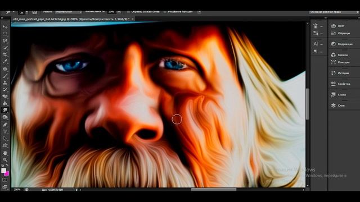The width and height of the screenshot is (360, 202).
Task: Select the Eyedropper tool
Action: click(x=5, y=61)
